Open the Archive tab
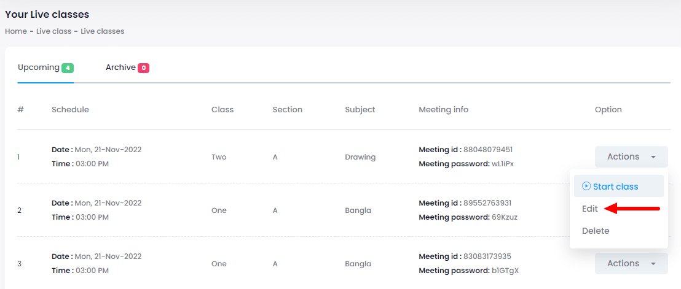Viewport: 681px width, 289px height. point(120,67)
